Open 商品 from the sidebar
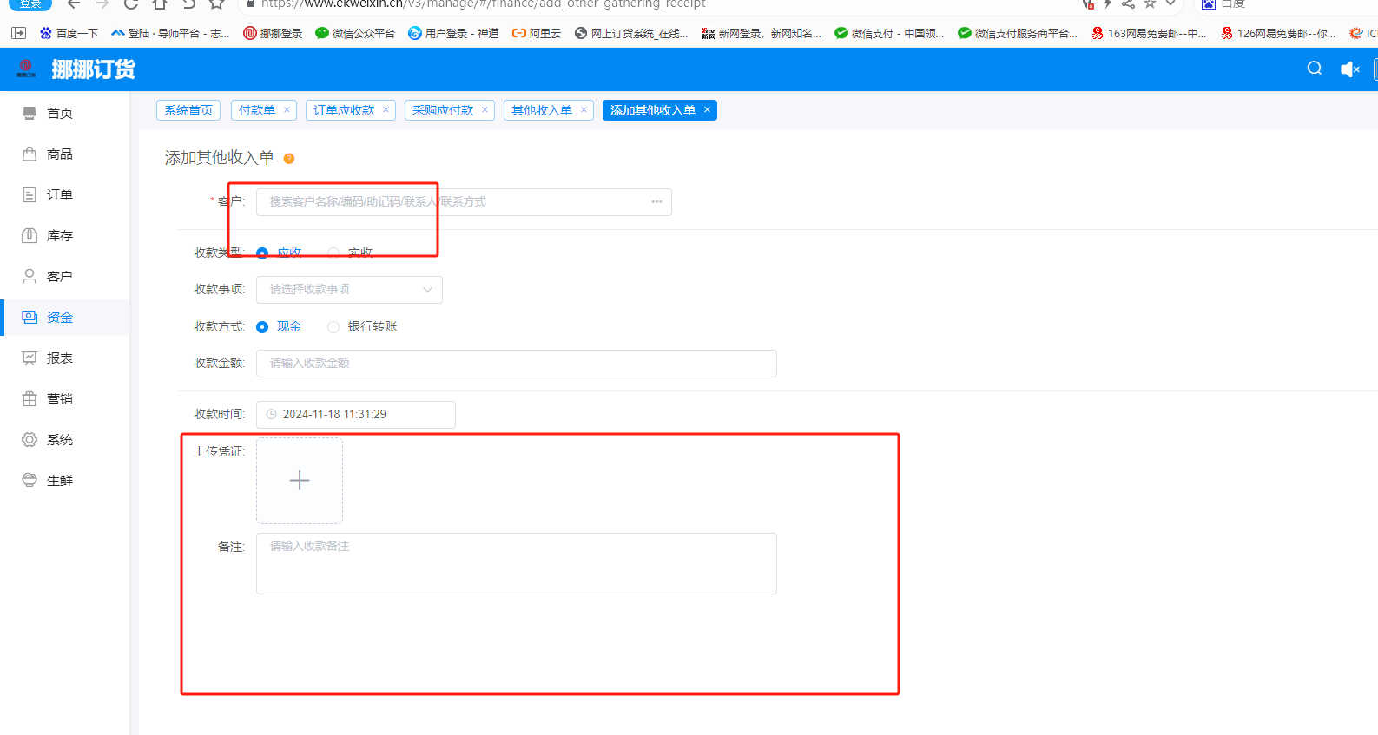1378x735 pixels. click(x=59, y=154)
